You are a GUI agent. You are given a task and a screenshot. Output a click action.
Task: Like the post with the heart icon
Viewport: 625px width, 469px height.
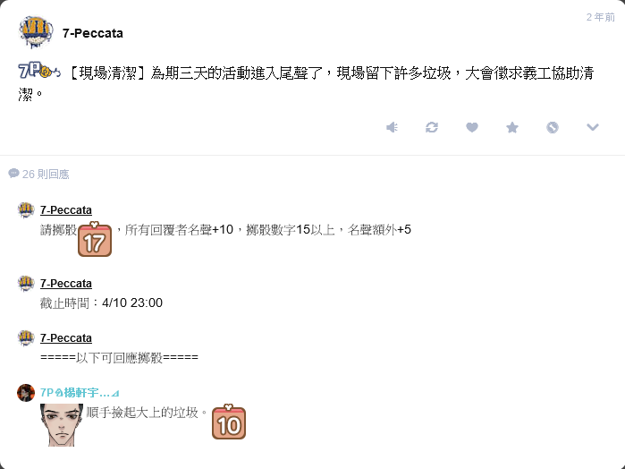tap(472, 127)
